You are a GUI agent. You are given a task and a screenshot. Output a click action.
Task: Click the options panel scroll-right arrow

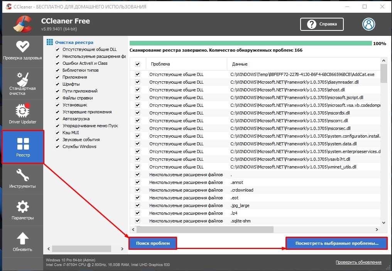(122, 249)
